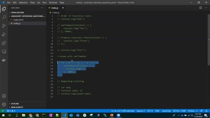Click line number 22 in the gutter

pos(52,81)
